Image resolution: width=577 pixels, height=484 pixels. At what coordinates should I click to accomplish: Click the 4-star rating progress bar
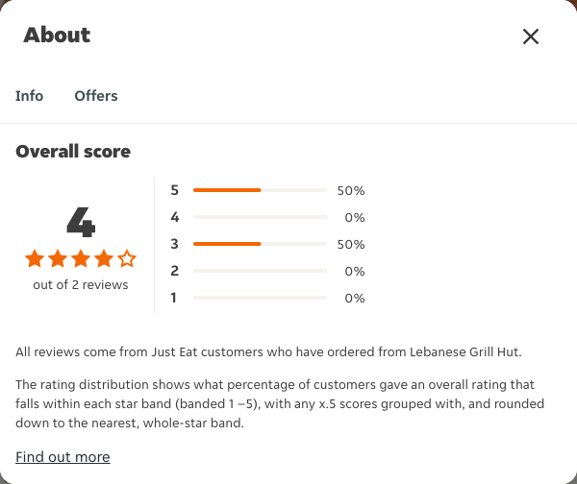[261, 217]
